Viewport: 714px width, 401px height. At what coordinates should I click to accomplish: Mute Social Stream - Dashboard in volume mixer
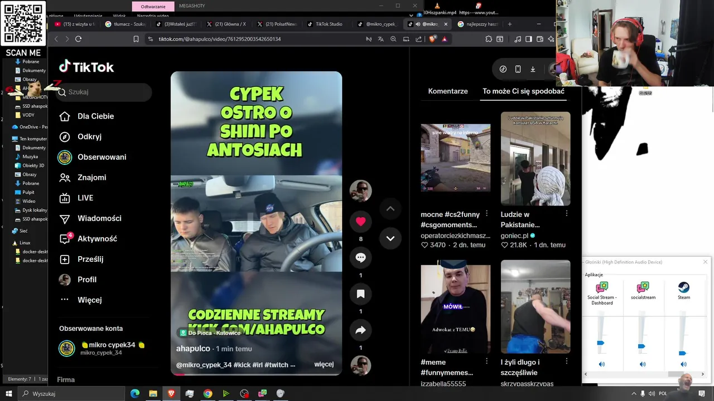point(601,364)
